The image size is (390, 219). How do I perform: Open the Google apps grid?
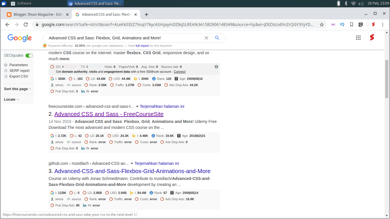(358, 38)
